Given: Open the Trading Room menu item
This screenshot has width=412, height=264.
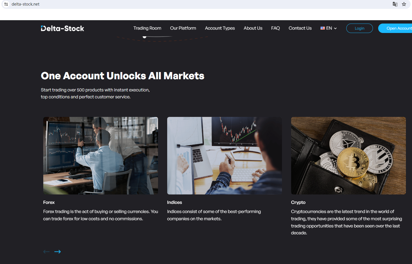Looking at the screenshot, I should [x=147, y=28].
